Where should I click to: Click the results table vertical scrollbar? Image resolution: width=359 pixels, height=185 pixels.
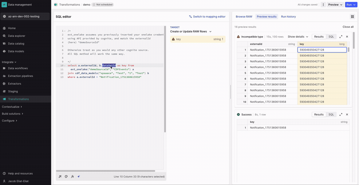349,50
